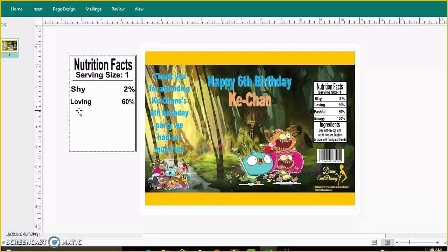The height and width of the screenshot is (252, 448).
Task: Click the 'Loving' text in scratch-area label
Action: pyautogui.click(x=81, y=102)
